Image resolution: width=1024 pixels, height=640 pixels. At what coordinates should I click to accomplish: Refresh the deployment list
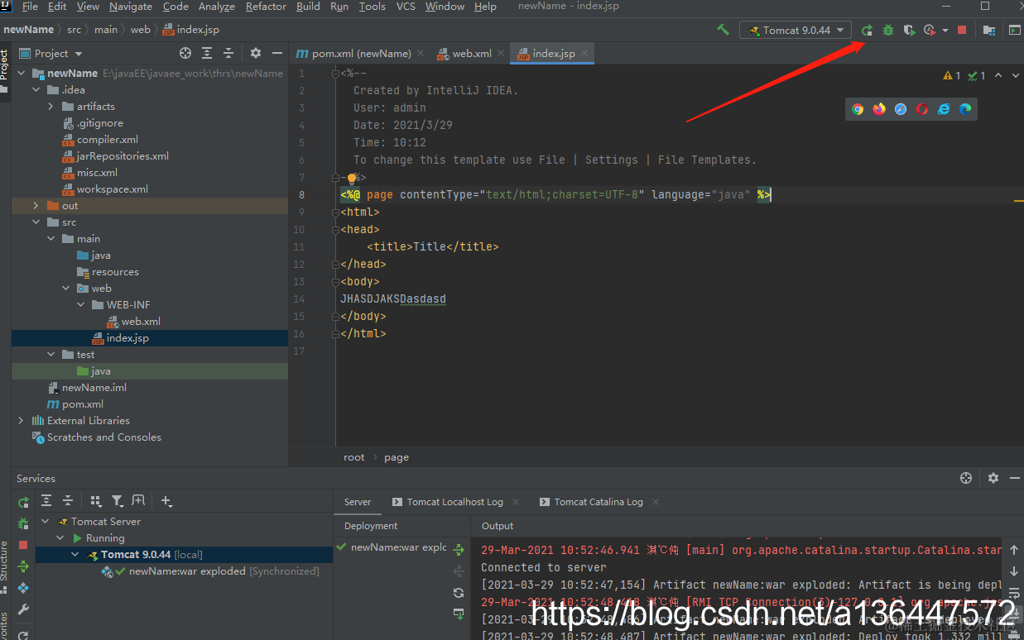(x=458, y=592)
